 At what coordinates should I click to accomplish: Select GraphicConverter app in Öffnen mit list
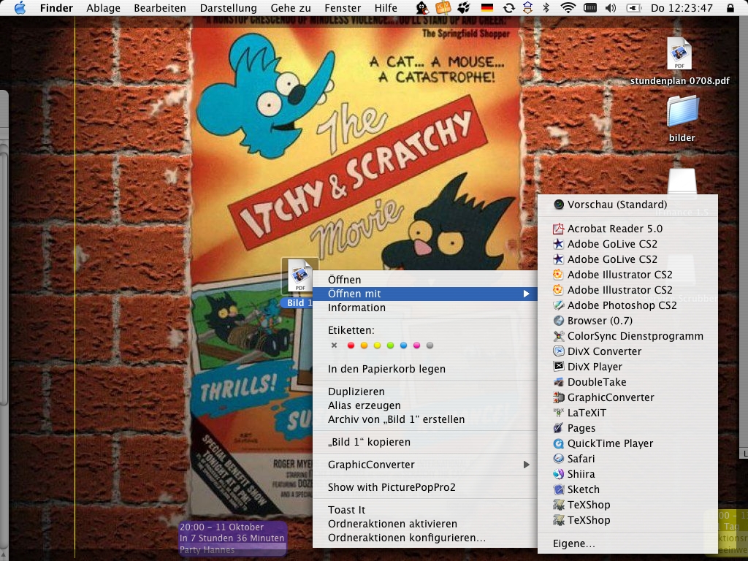(x=627, y=397)
